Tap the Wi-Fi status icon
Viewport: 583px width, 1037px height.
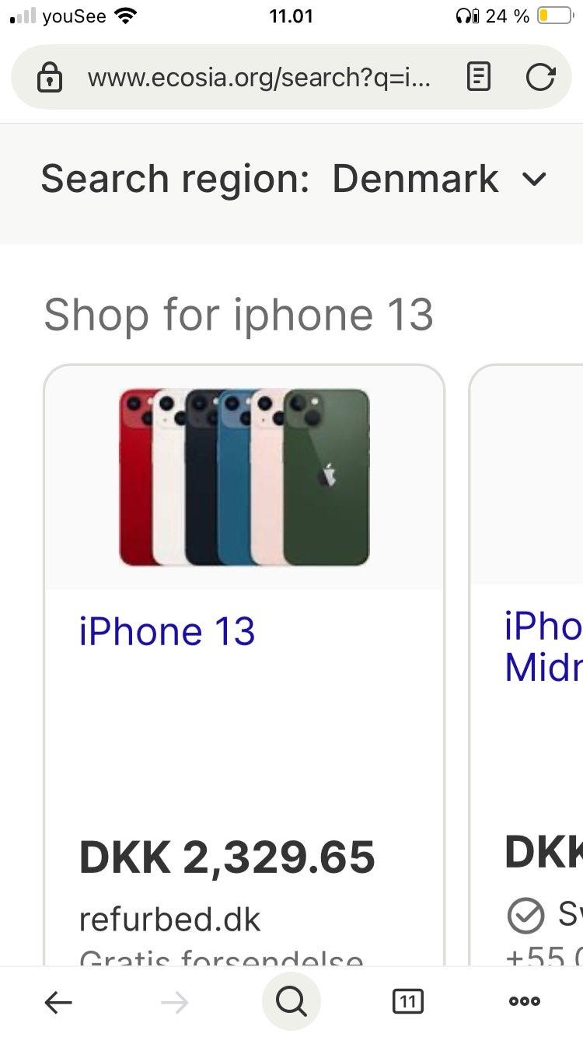(124, 15)
